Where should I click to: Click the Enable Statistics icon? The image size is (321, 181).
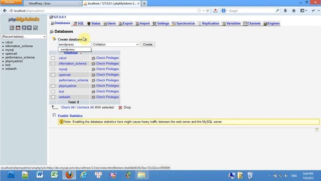pyautogui.click(x=54, y=115)
